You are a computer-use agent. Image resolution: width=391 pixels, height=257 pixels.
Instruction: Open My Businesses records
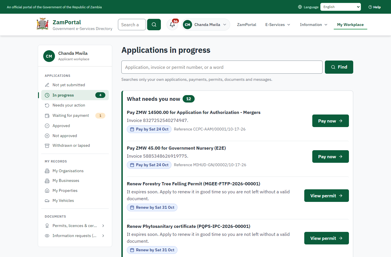coord(75,180)
